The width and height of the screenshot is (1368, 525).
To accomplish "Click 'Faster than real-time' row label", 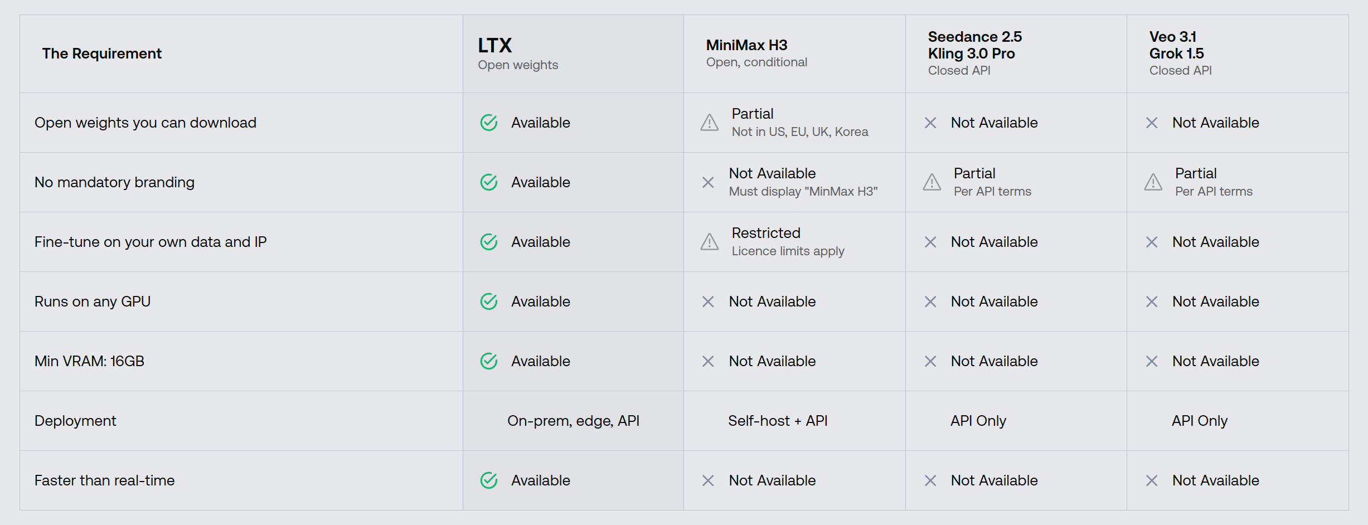I will 105,480.
